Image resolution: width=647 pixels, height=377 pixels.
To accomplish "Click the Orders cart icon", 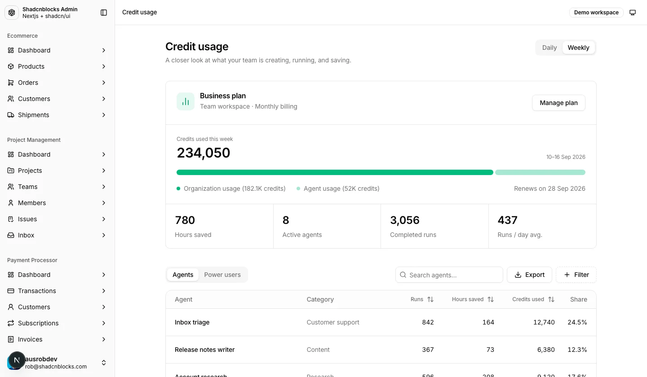I will tap(11, 83).
